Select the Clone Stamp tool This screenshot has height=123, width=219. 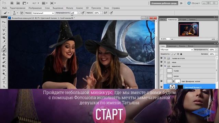point(4,54)
